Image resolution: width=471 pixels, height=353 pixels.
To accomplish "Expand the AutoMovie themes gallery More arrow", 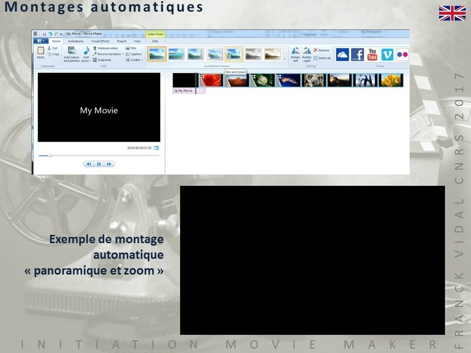I will pos(284,59).
